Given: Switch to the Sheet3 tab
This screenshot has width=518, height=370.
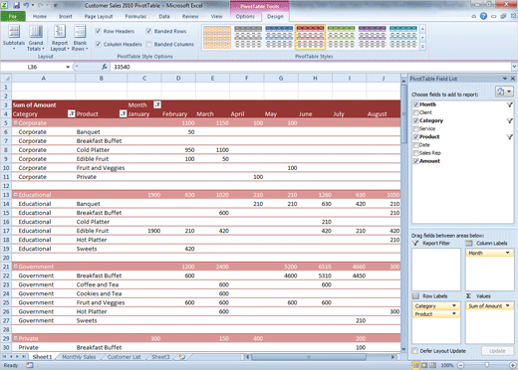Looking at the screenshot, I should point(160,357).
